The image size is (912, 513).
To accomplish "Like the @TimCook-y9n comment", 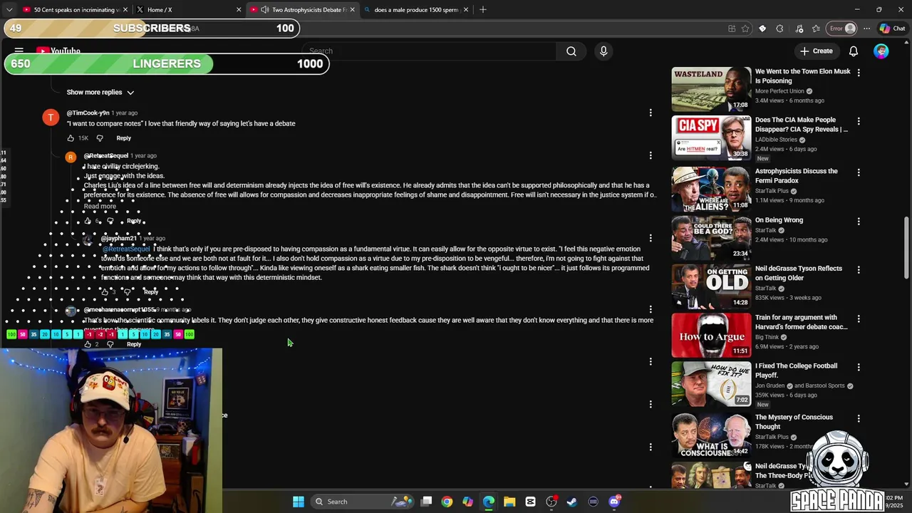I will tap(71, 138).
